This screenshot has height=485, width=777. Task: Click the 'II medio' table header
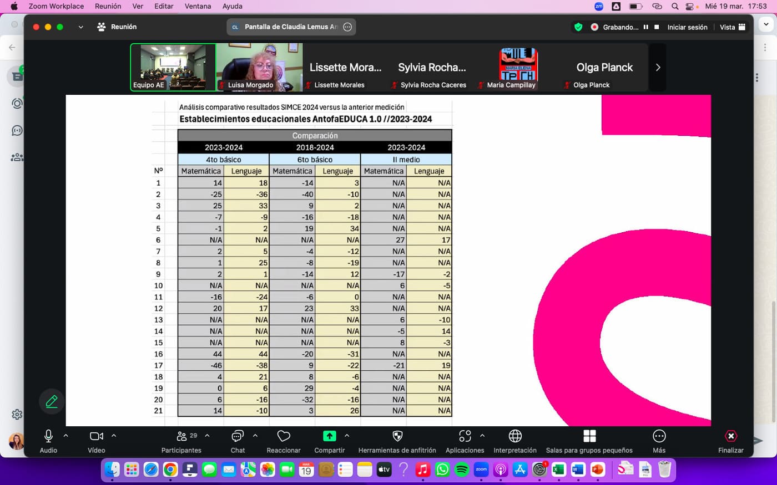click(406, 159)
